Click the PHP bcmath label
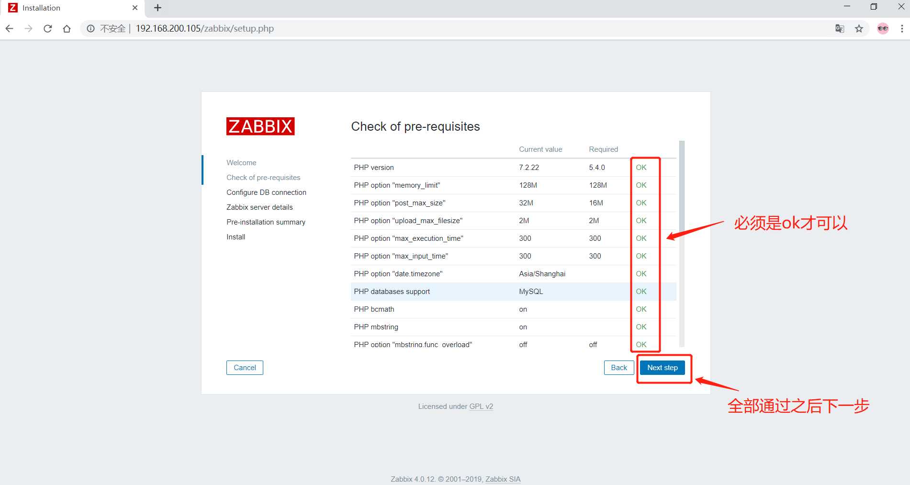The image size is (910, 485). [374, 309]
